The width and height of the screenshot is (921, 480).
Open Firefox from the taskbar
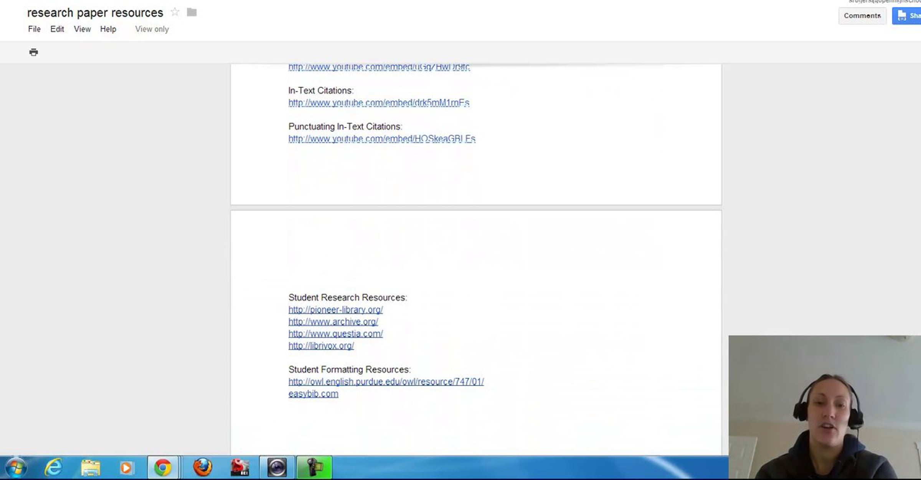coord(203,468)
